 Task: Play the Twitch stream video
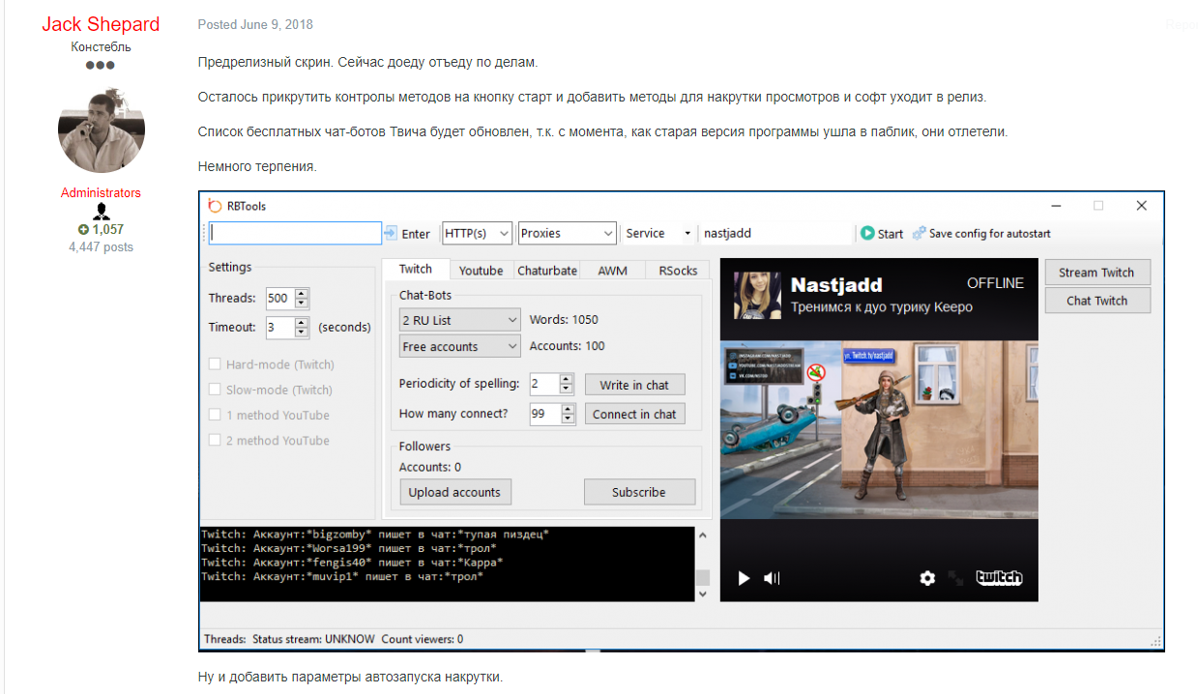(x=744, y=578)
